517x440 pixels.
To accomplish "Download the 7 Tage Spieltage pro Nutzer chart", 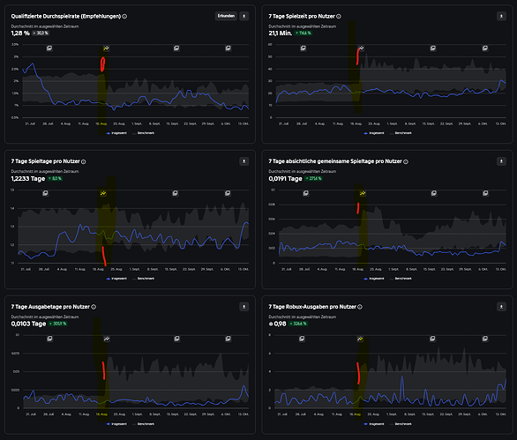I will tap(244, 161).
